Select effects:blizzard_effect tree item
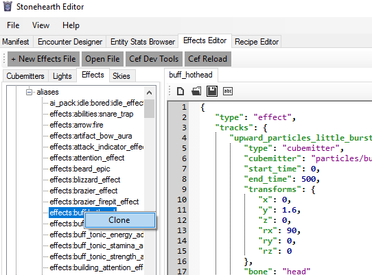 pyautogui.click(x=85, y=180)
